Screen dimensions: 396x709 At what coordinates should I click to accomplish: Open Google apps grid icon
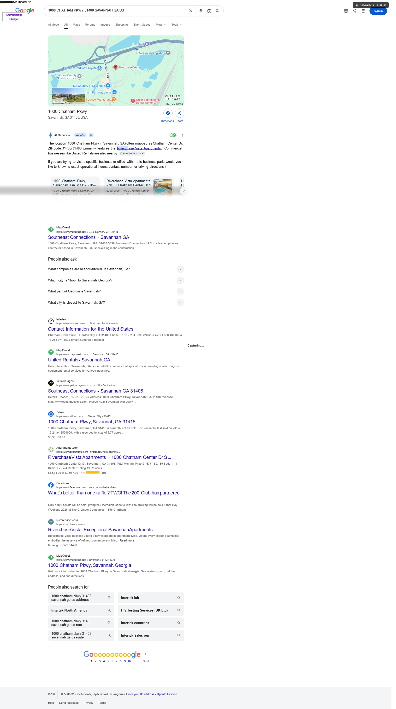point(364,11)
